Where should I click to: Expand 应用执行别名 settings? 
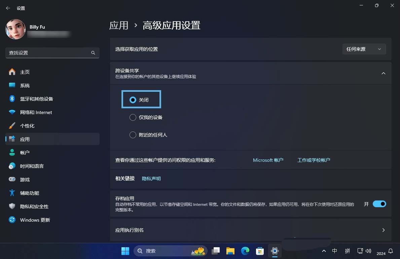pos(383,230)
